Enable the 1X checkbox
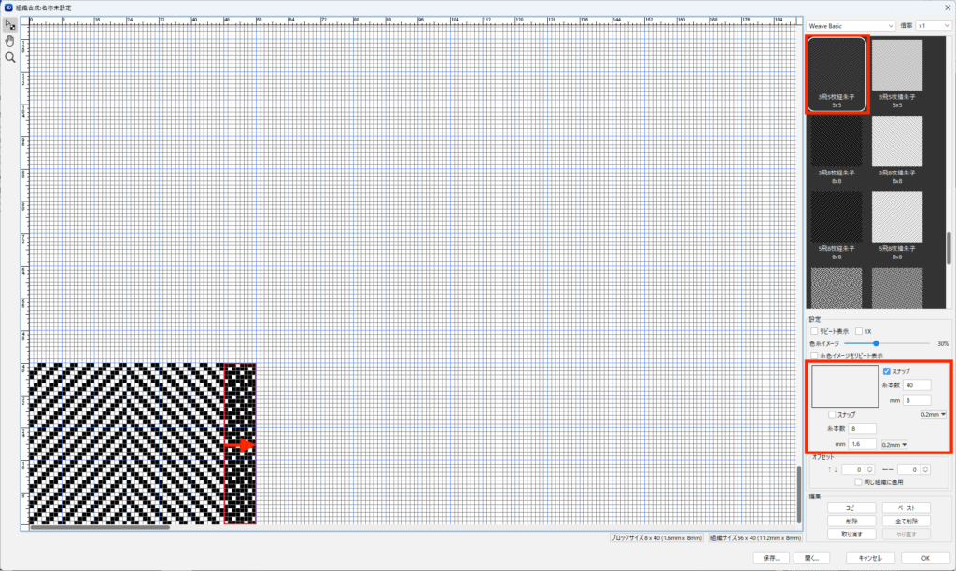956x571 pixels. tap(859, 331)
